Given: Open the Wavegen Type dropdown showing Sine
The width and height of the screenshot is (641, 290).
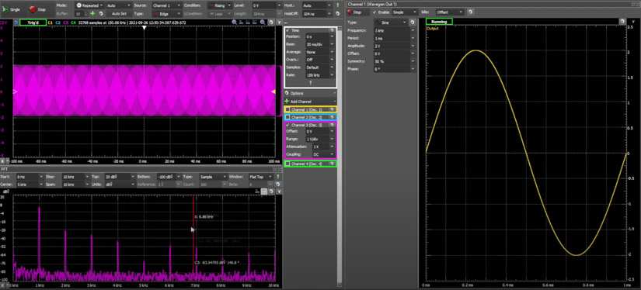Looking at the screenshot, I should pos(391,22).
